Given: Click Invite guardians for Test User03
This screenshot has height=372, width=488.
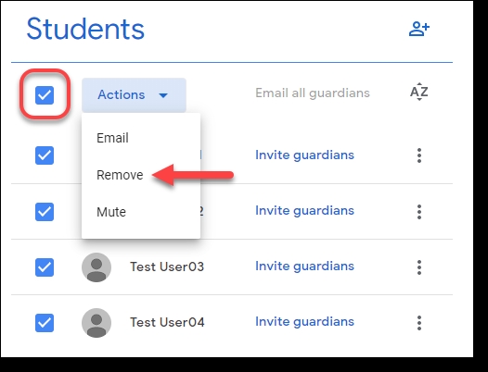Looking at the screenshot, I should pos(304,267).
